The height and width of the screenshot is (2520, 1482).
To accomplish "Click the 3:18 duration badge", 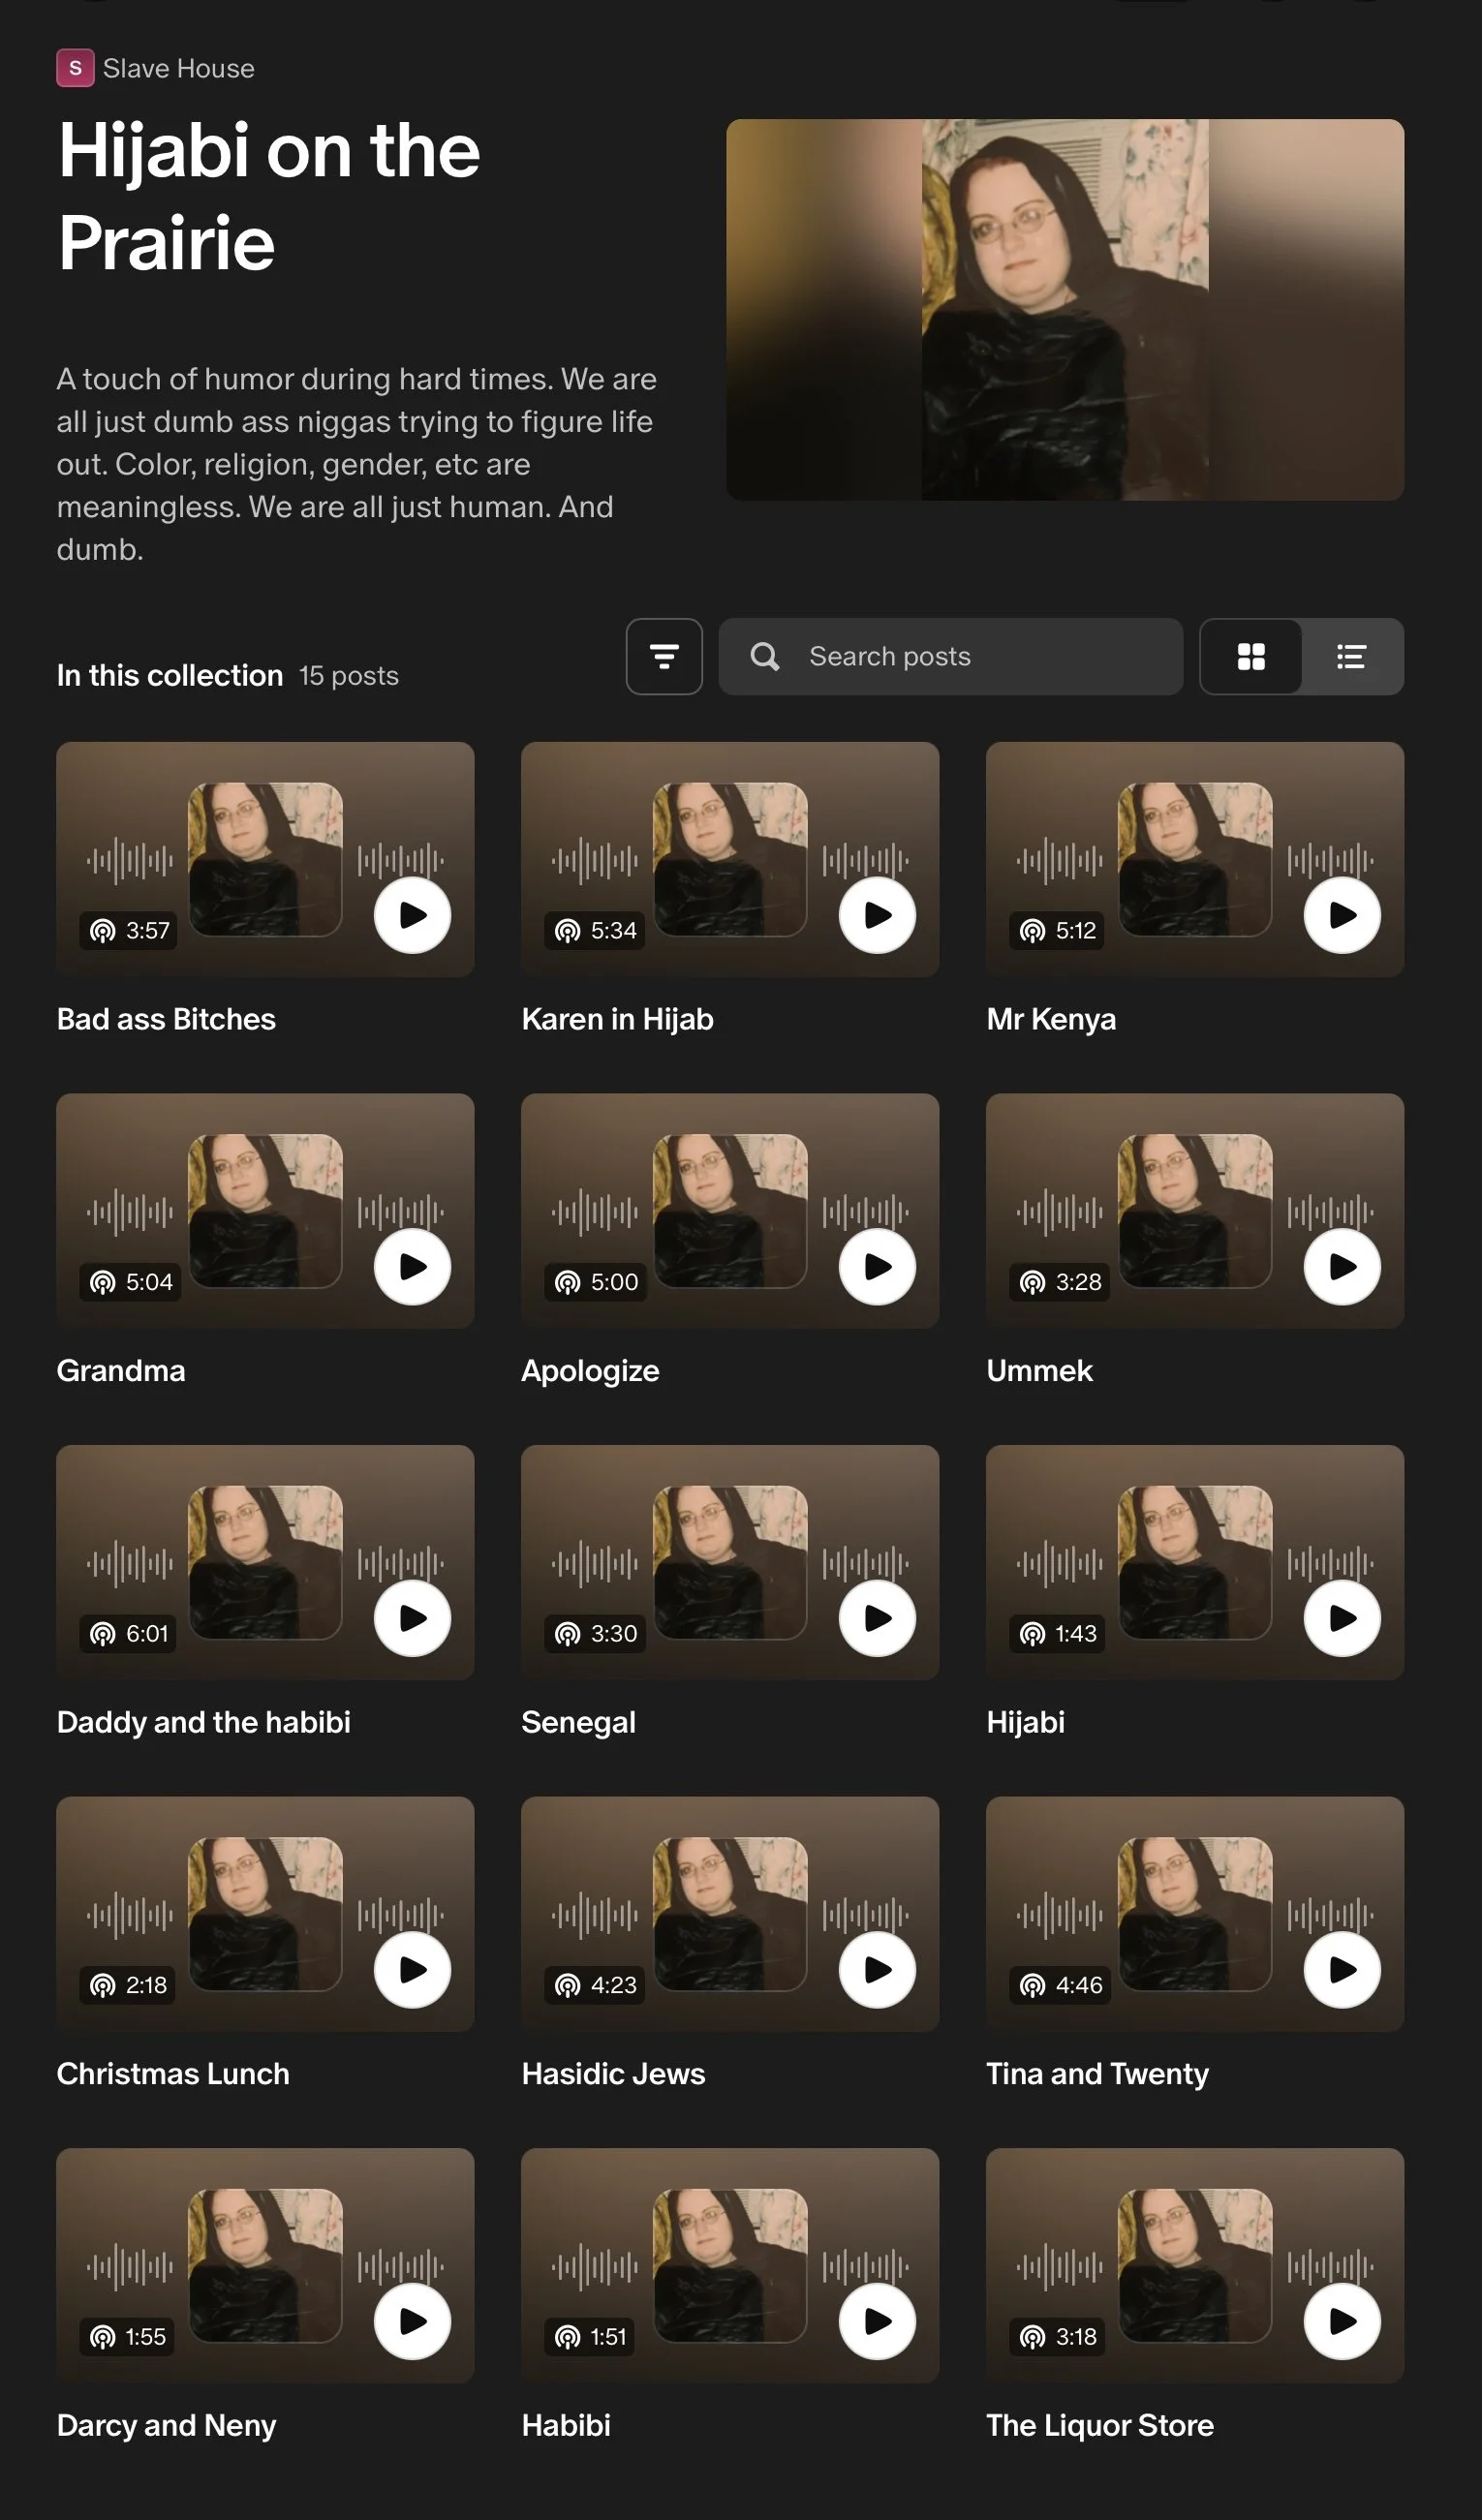I will [1058, 2337].
